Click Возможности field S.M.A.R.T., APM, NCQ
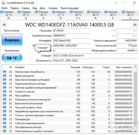Image resolution: width=139 pixels, height=135 pixels. pos(95,60)
